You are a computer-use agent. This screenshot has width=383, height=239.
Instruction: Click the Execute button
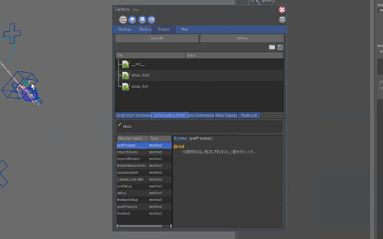click(157, 38)
